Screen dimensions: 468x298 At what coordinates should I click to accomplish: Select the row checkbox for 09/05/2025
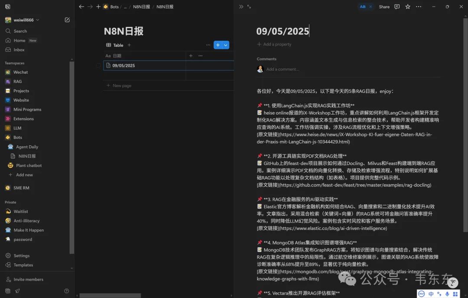[98, 65]
